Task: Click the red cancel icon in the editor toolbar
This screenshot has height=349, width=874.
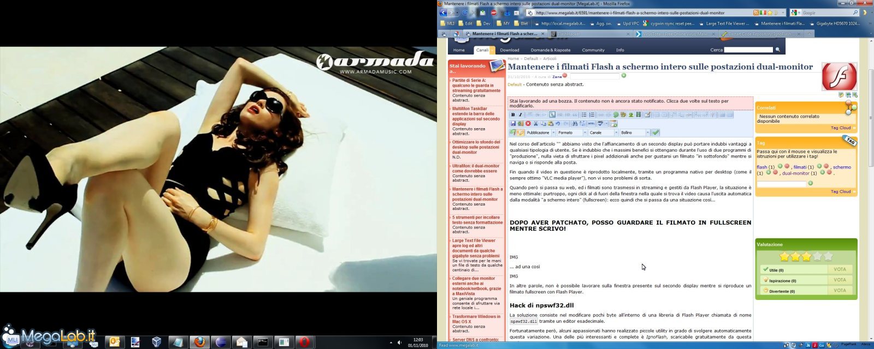Action: 528,124
